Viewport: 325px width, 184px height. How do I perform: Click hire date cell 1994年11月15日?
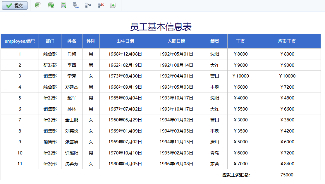(x=176, y=142)
